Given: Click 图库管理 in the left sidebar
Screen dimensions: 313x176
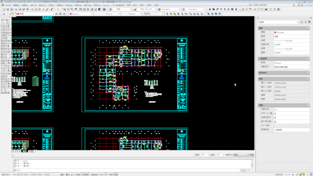Looking at the screenshot, I should coord(5,93).
